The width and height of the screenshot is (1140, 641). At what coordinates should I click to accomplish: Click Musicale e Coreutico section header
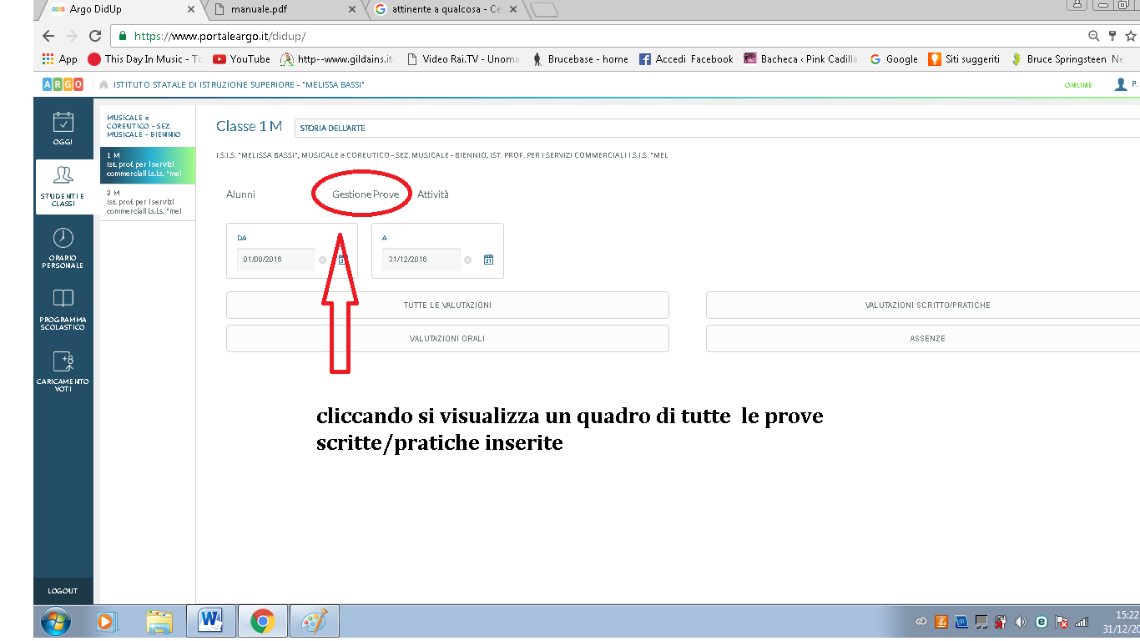pos(148,126)
